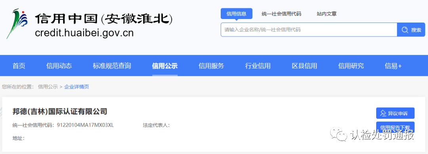Open 信用服务 in the navigation bar
The width and height of the screenshot is (428, 154).
[x=211, y=66]
